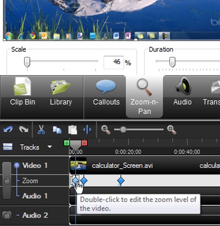
Task: Zoom out the timeline with the minus magnifier
Action: tap(106, 130)
